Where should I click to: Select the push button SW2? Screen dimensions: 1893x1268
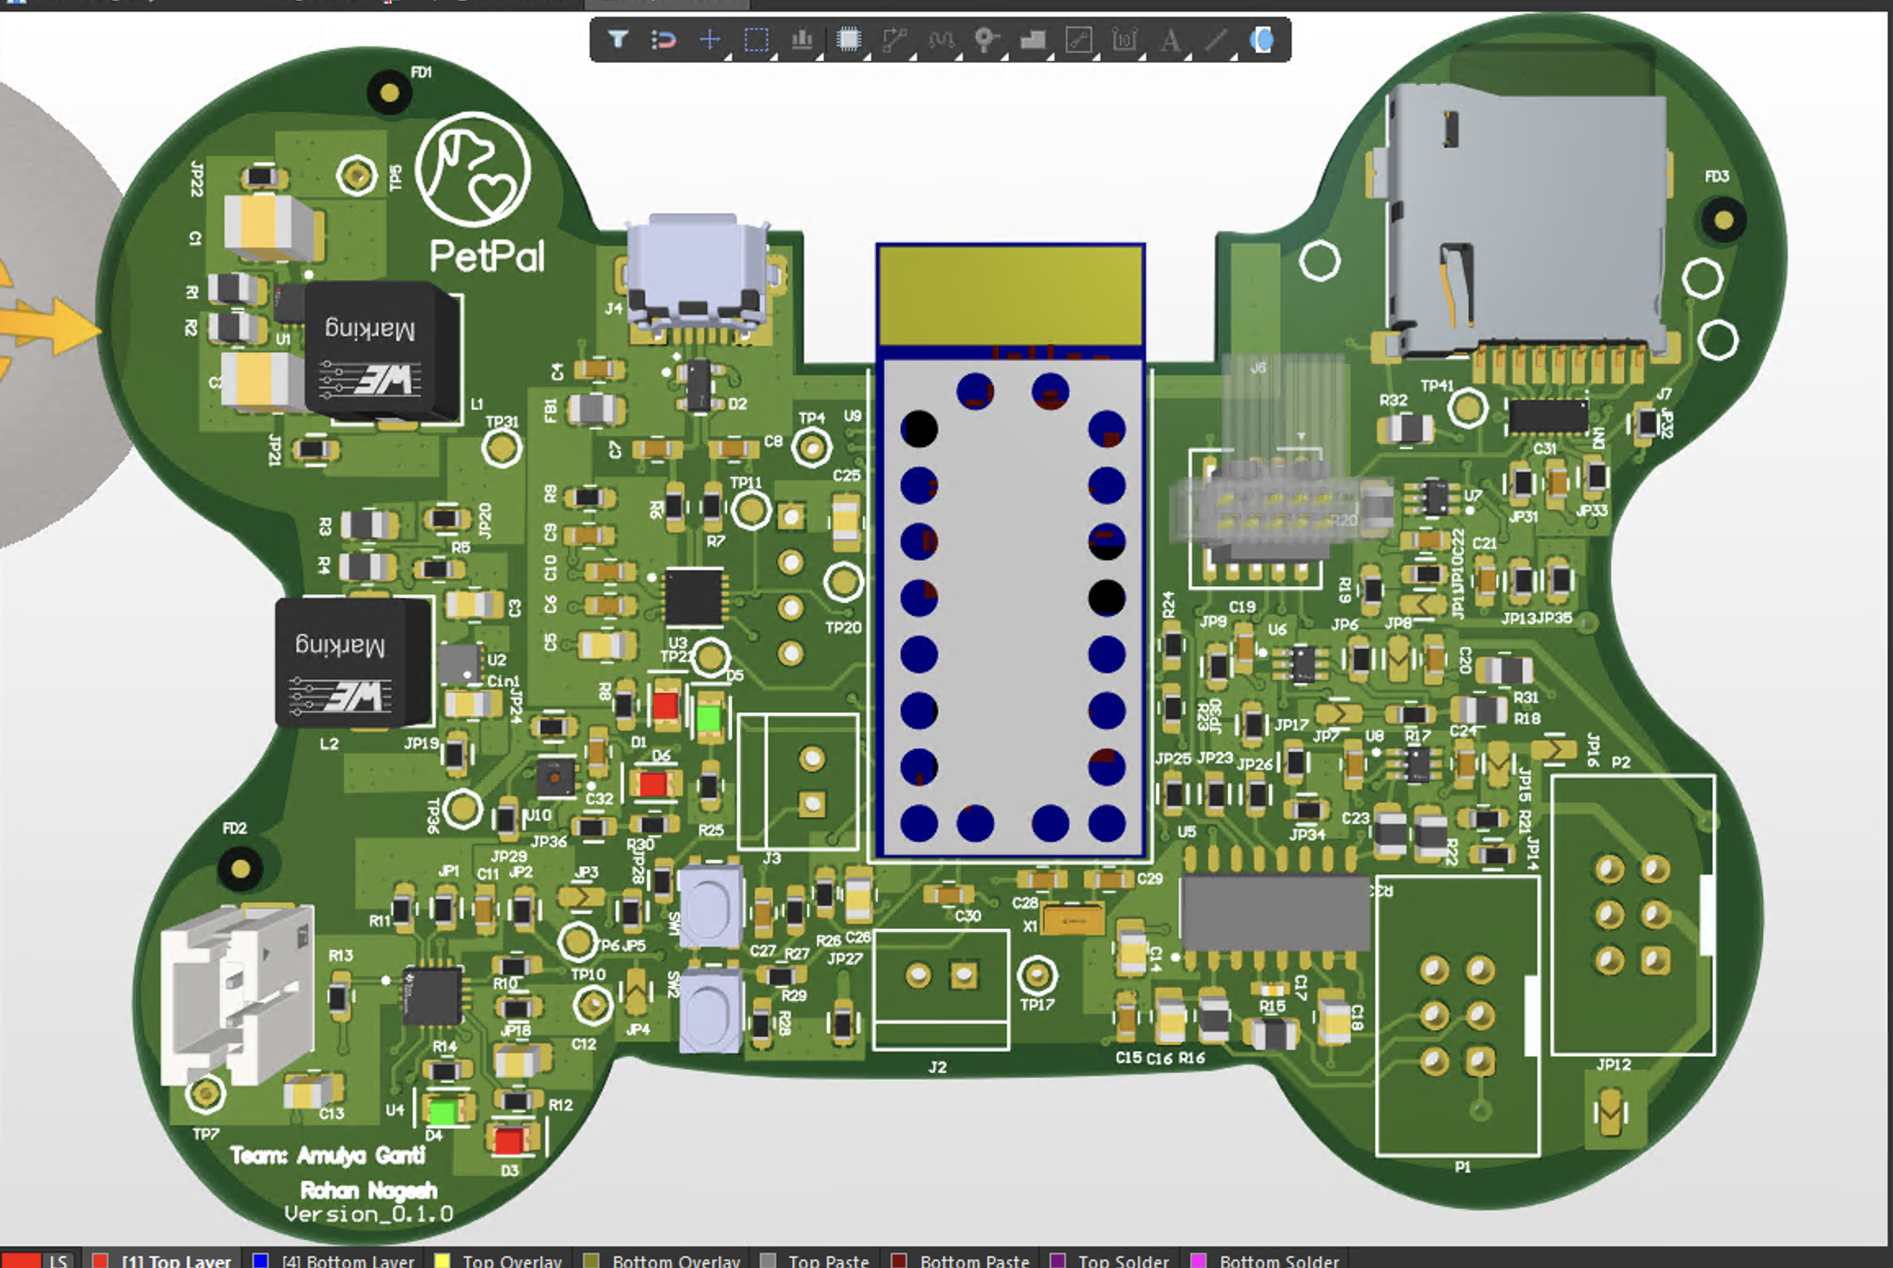[x=711, y=1009]
